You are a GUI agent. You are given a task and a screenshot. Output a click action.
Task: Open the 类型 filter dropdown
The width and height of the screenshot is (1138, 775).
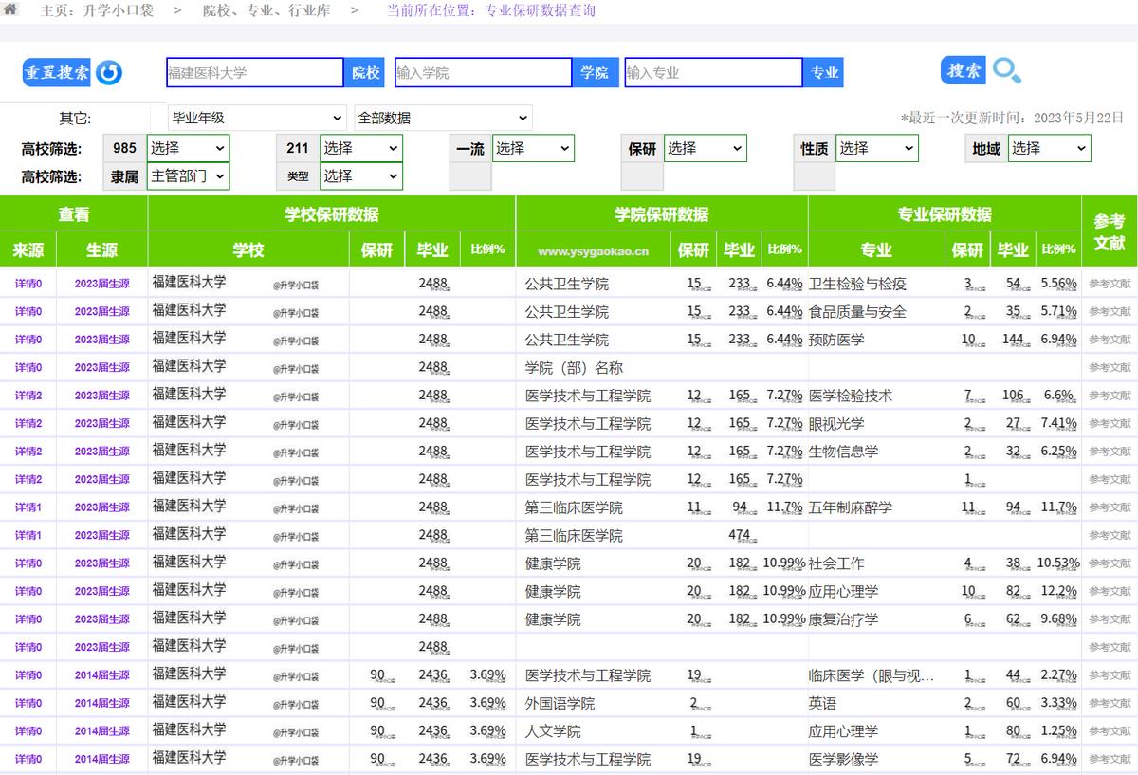click(360, 176)
